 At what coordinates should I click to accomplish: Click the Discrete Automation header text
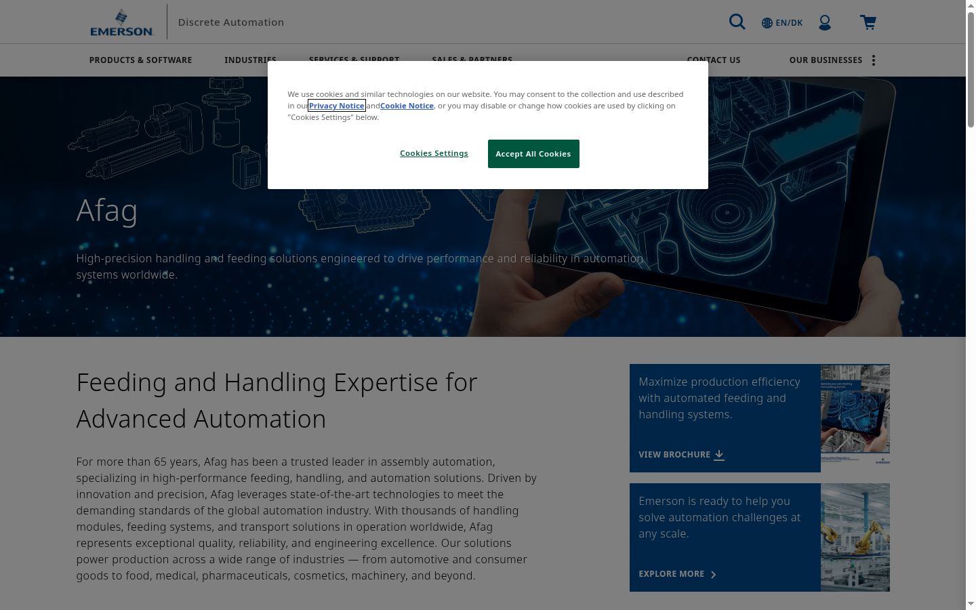pos(231,22)
